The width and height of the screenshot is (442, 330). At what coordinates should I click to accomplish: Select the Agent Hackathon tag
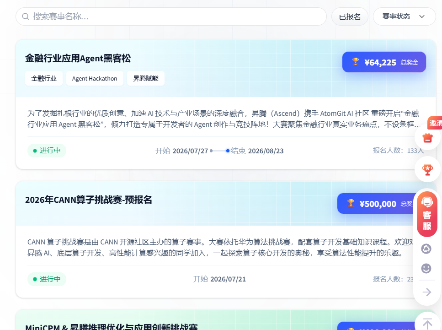tap(95, 78)
